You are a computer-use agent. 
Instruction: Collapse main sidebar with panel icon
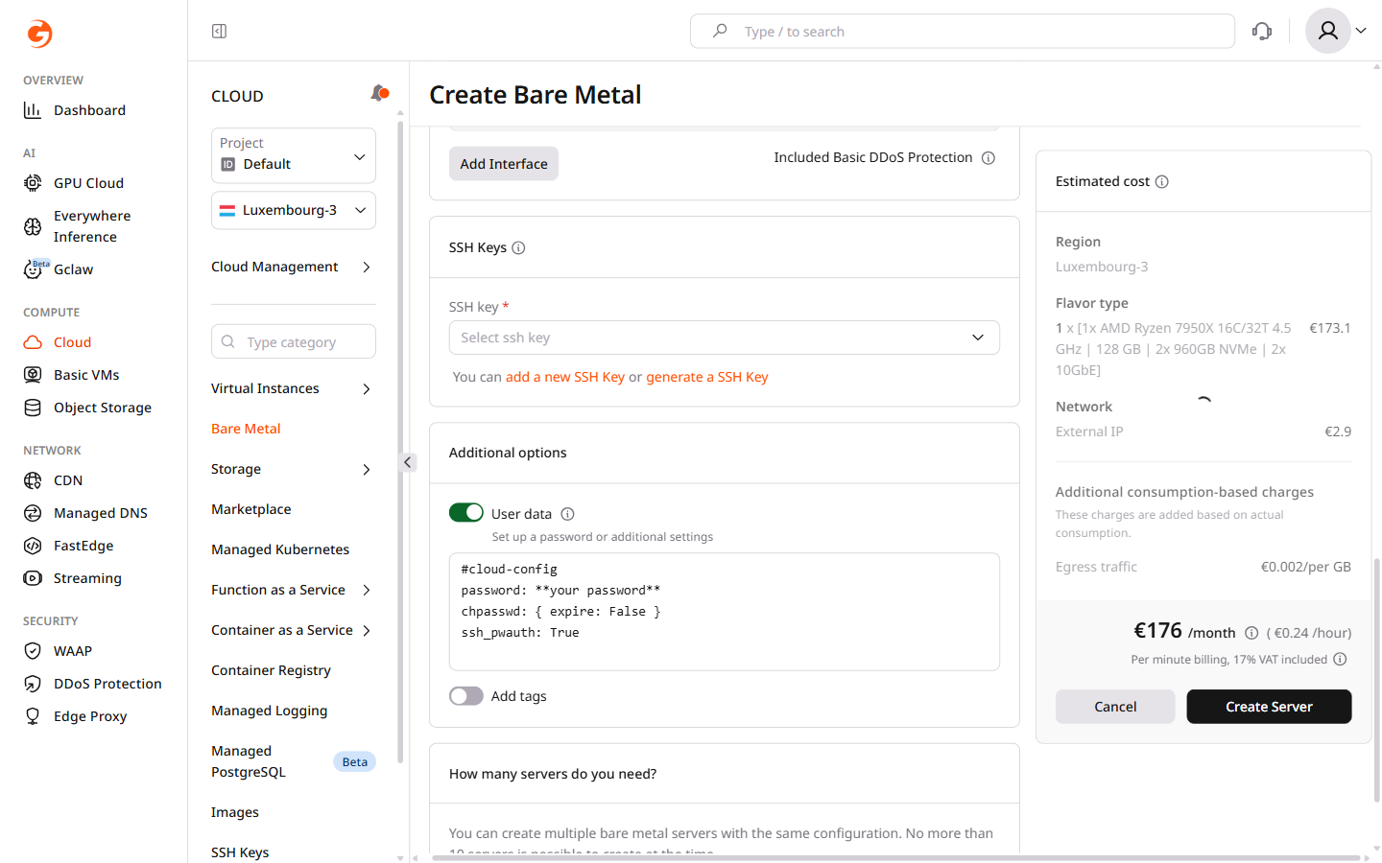[219, 32]
